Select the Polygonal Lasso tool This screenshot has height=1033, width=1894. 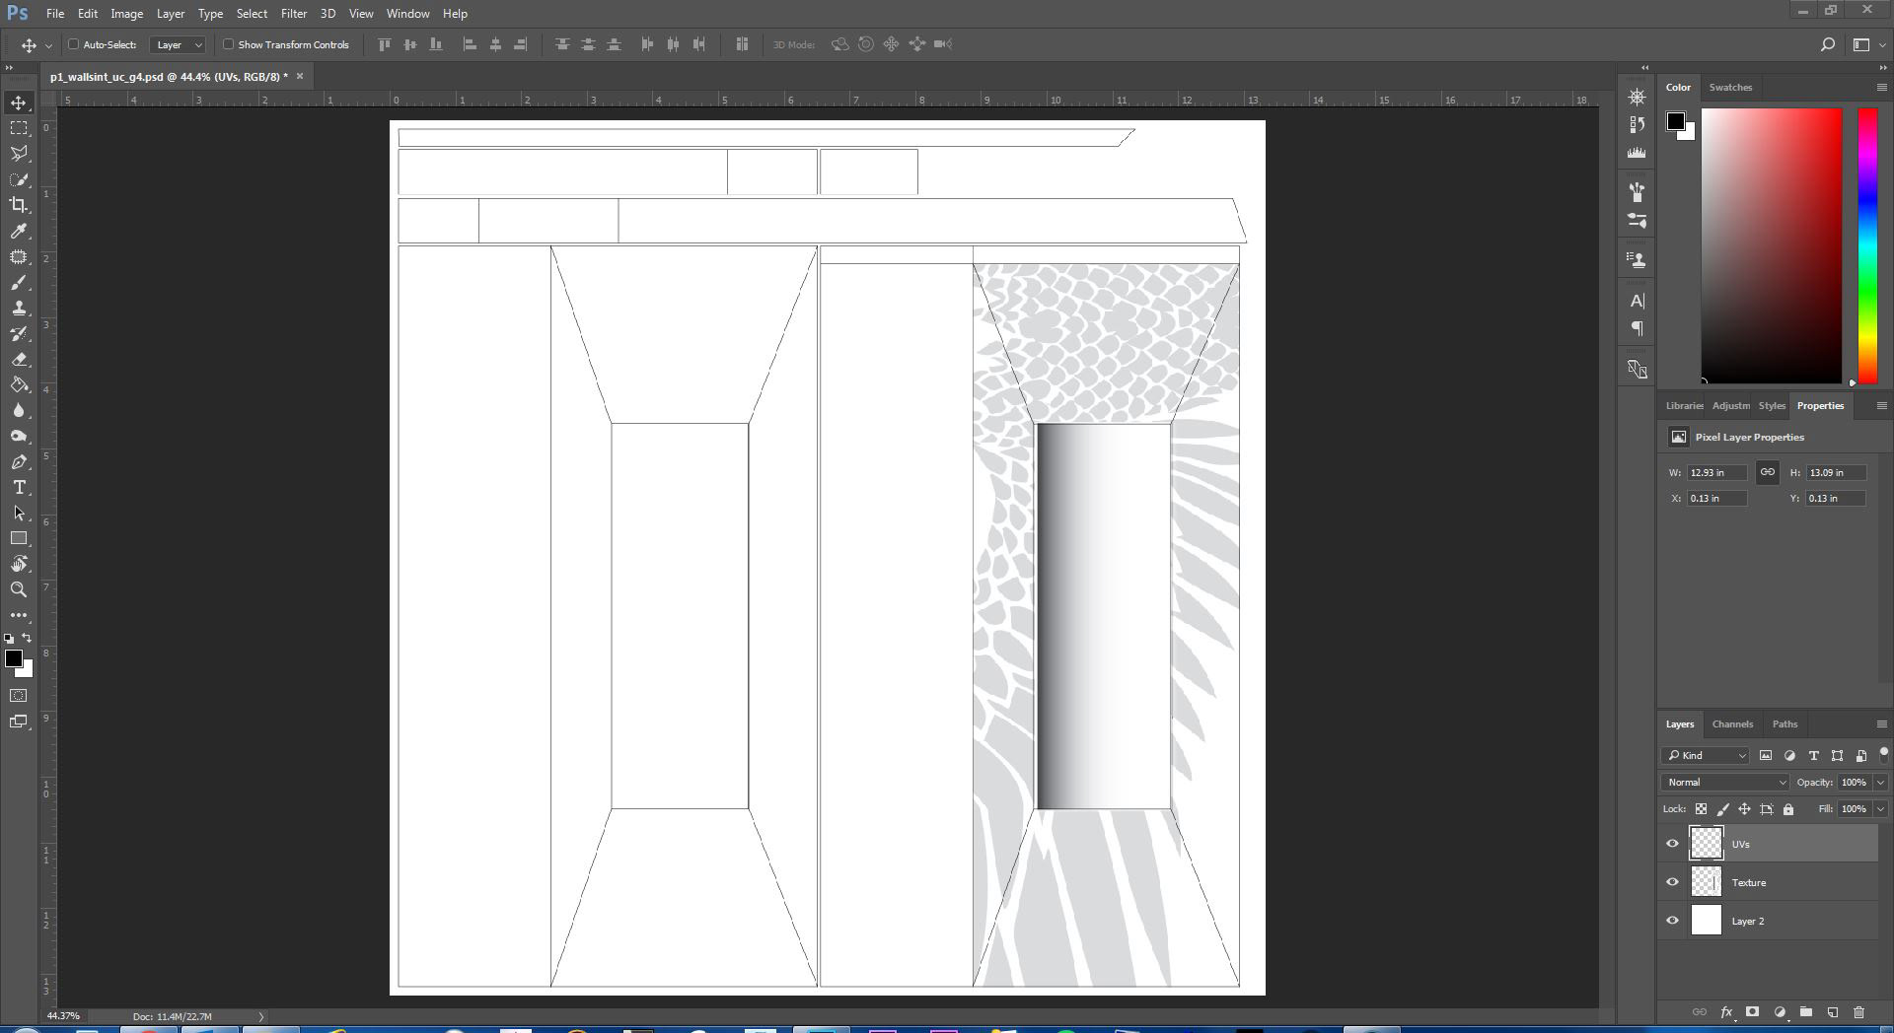tap(19, 154)
